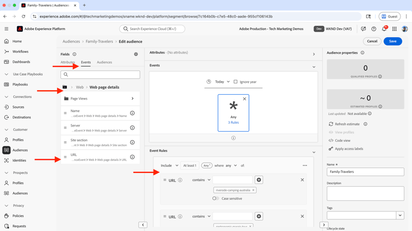
Task: Open the Today time range dropdown
Action: tap(222, 82)
